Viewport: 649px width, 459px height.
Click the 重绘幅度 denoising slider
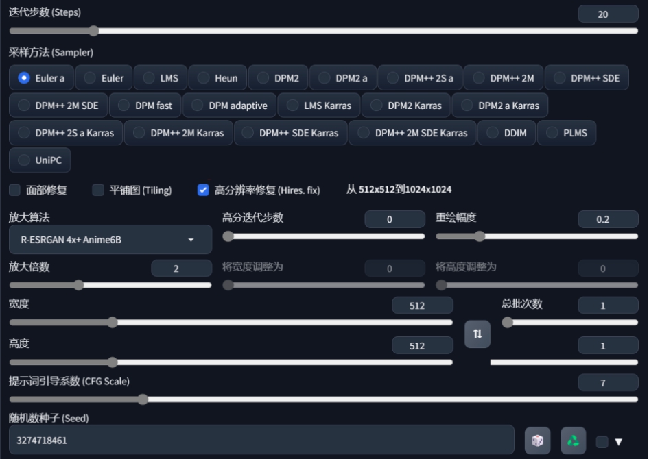[x=536, y=236]
